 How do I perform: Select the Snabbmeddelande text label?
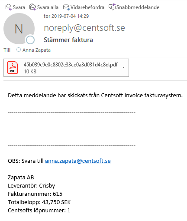coord(138,7)
